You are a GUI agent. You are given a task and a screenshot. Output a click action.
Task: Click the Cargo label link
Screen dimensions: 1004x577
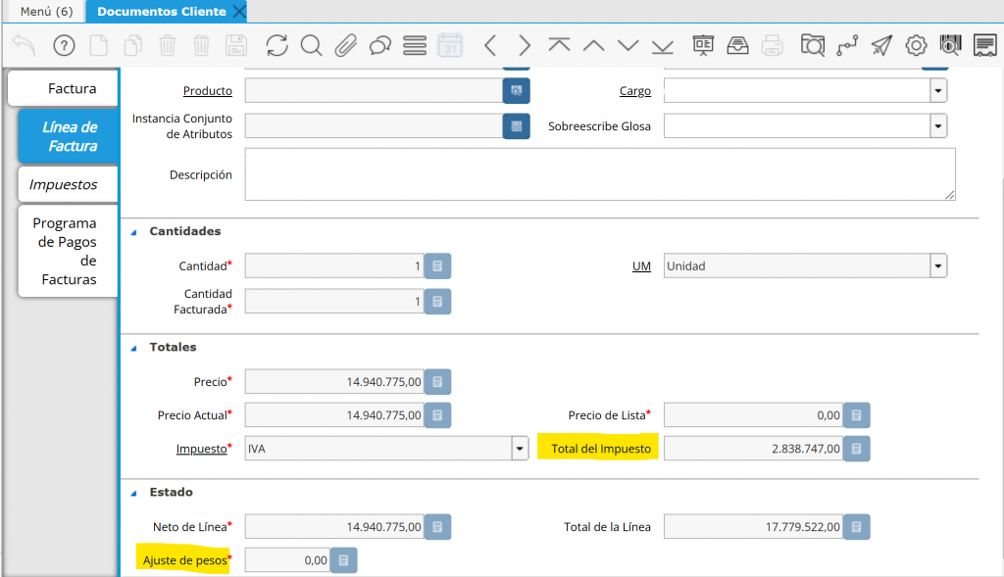pos(634,91)
